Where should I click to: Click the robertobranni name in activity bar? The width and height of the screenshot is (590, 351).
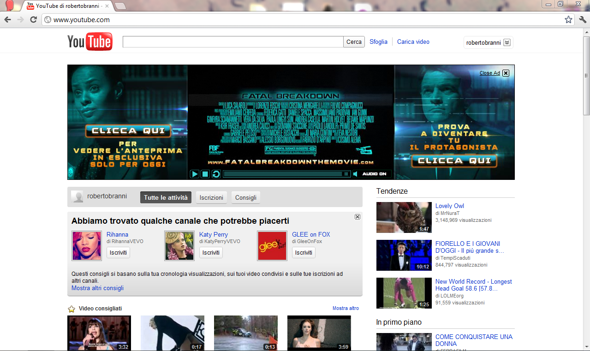click(107, 196)
